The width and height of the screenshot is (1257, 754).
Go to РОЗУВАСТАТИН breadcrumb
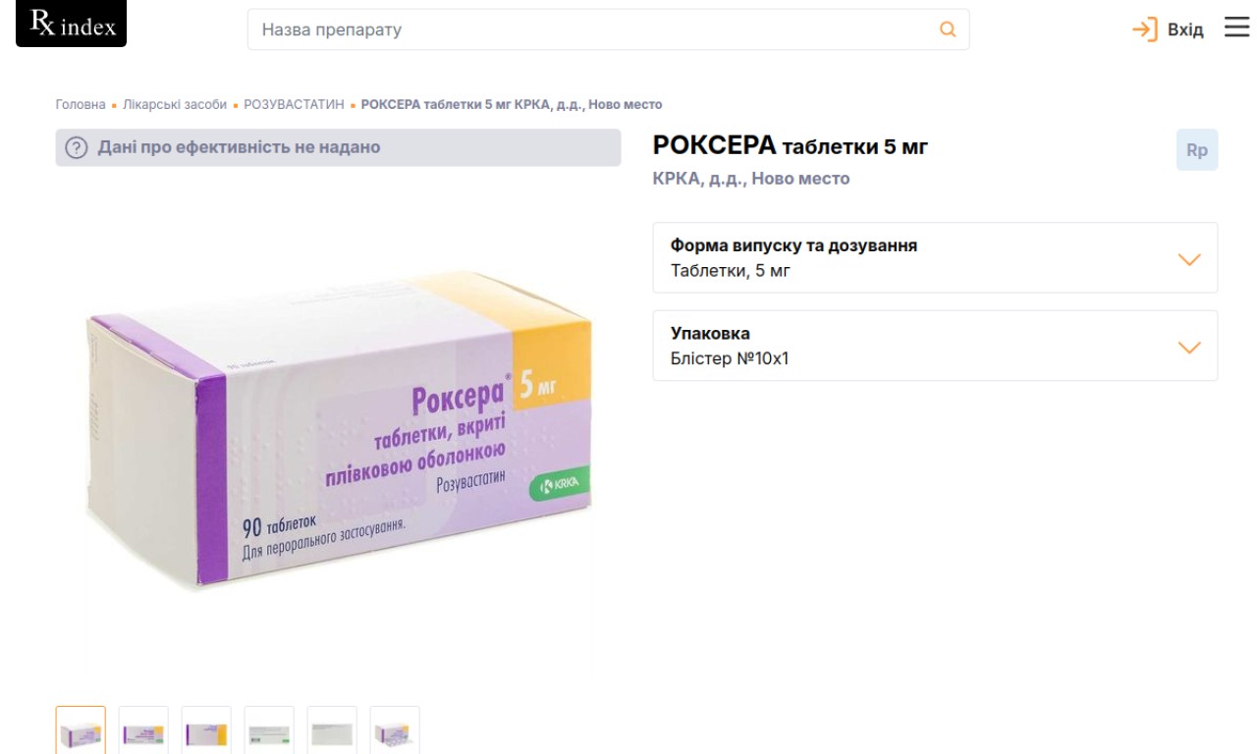(x=294, y=104)
